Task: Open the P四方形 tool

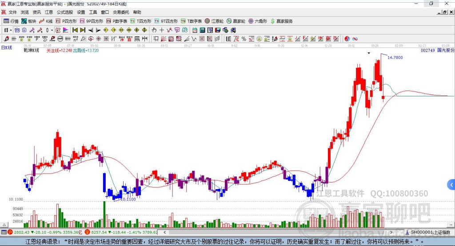Action: (x=66, y=21)
